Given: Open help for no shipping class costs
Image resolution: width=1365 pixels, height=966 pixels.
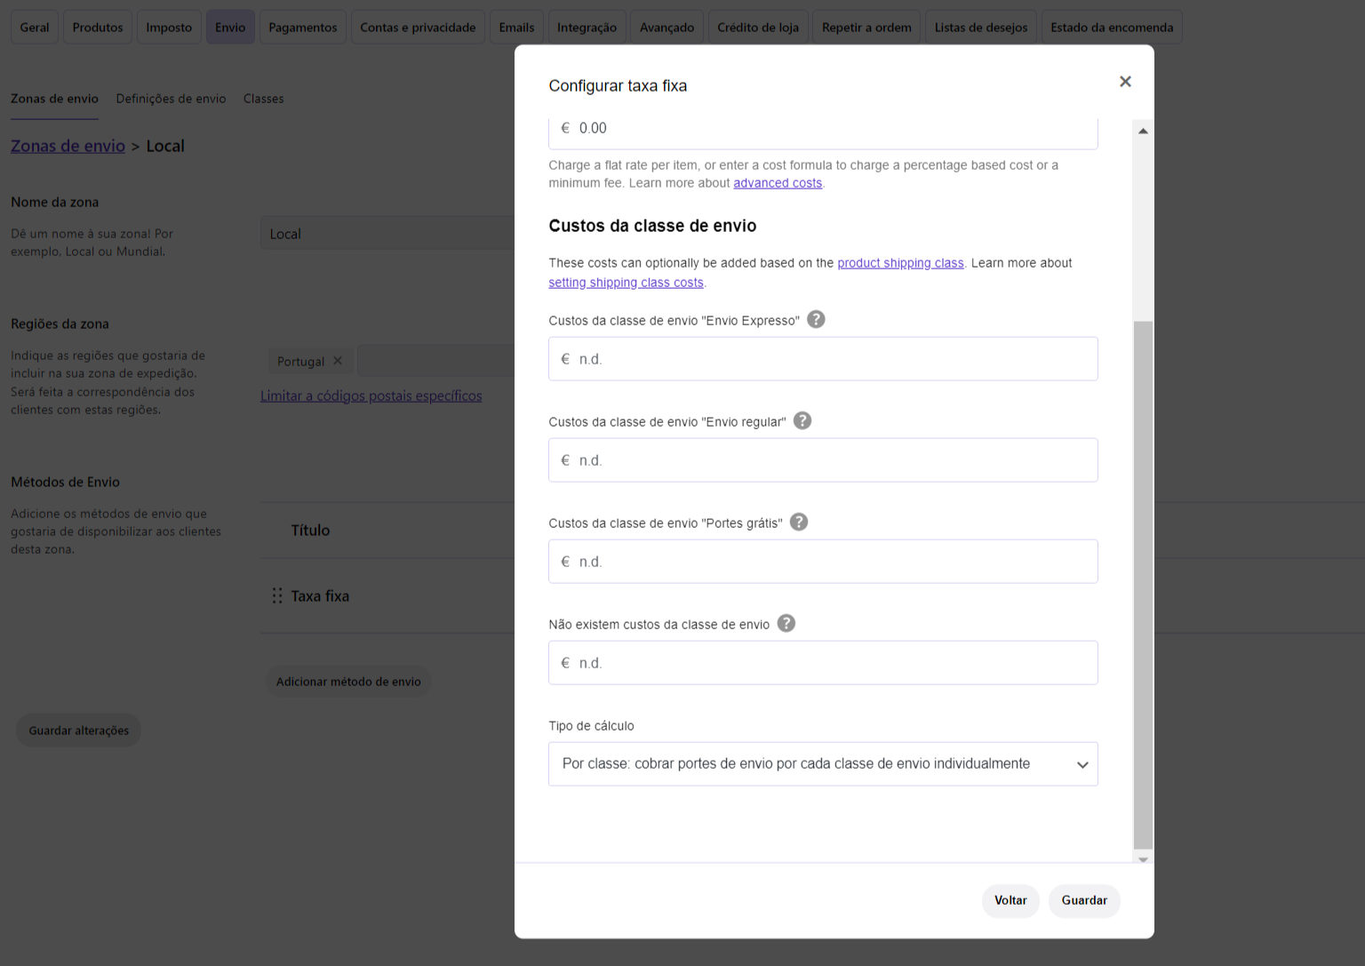Looking at the screenshot, I should point(786,623).
